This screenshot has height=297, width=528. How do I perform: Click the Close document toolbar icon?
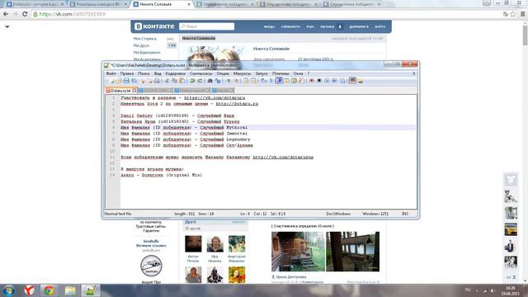(x=142, y=81)
